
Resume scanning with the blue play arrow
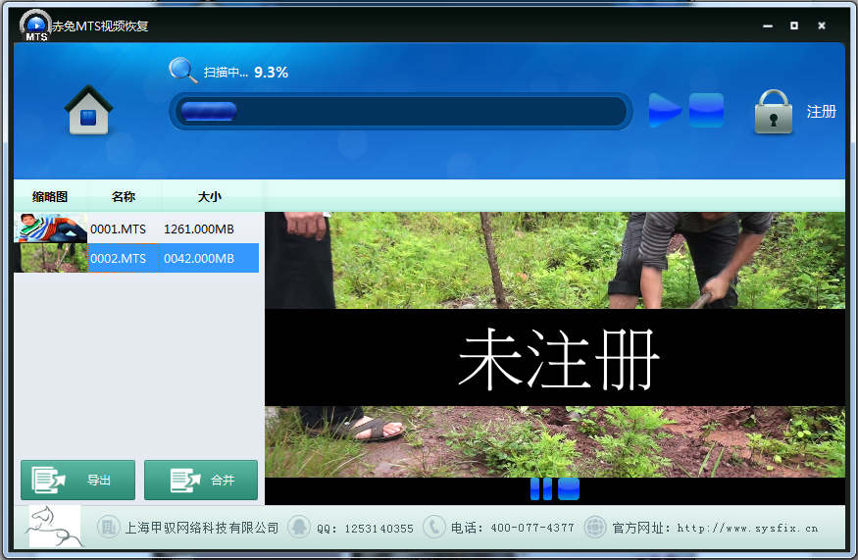pyautogui.click(x=664, y=110)
